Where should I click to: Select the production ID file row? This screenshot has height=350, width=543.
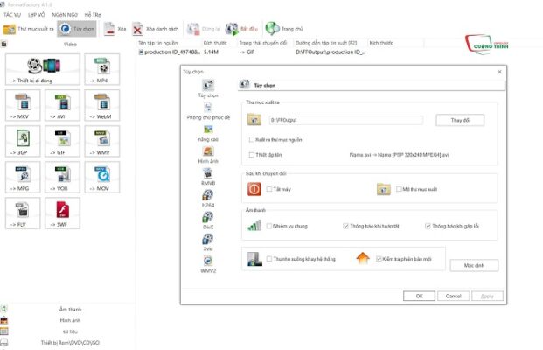pyautogui.click(x=252, y=52)
